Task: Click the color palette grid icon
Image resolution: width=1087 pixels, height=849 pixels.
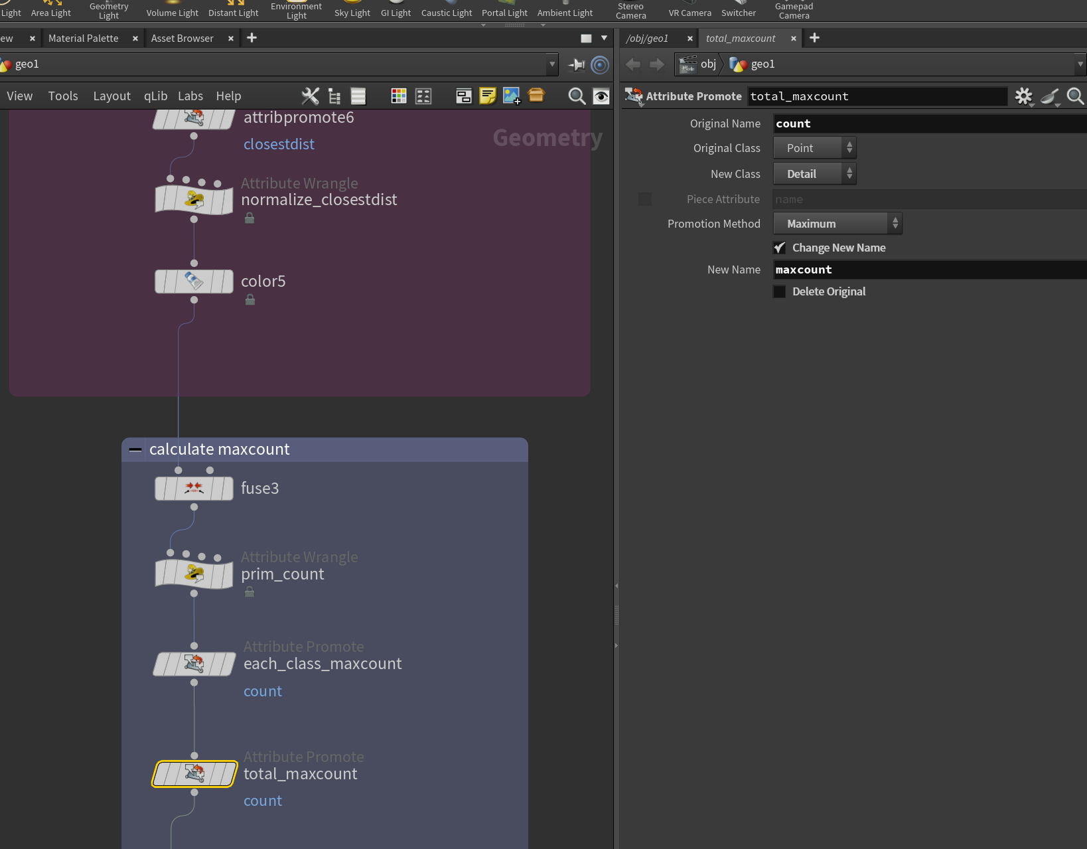Action: tap(399, 96)
